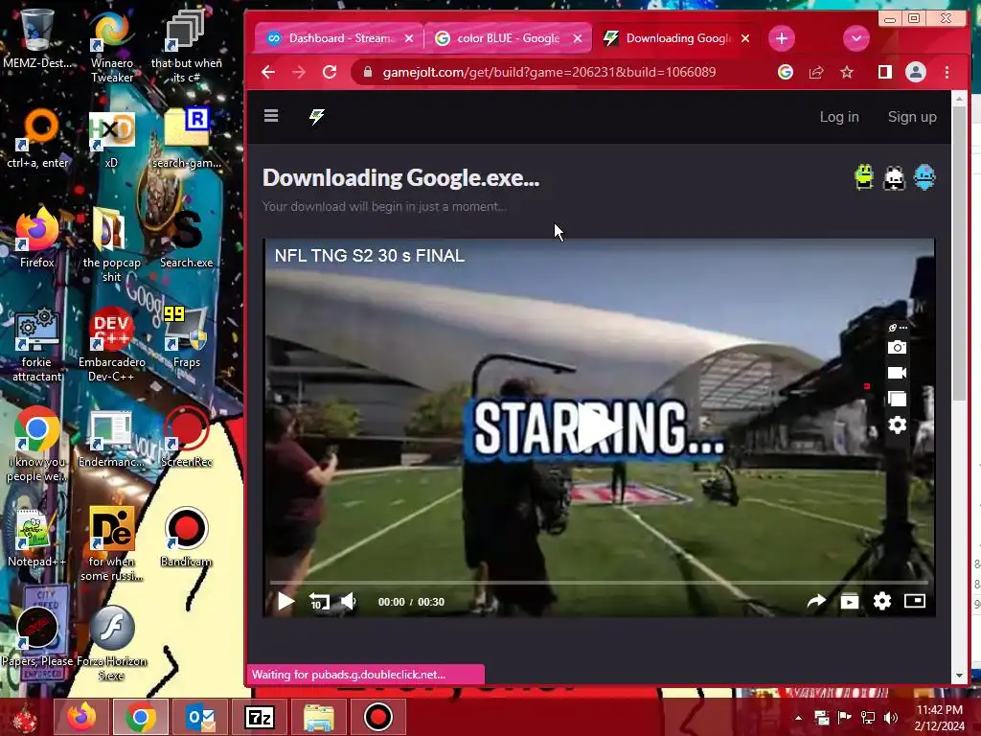Click the large center play button on video
This screenshot has height=736, width=981.
click(598, 428)
